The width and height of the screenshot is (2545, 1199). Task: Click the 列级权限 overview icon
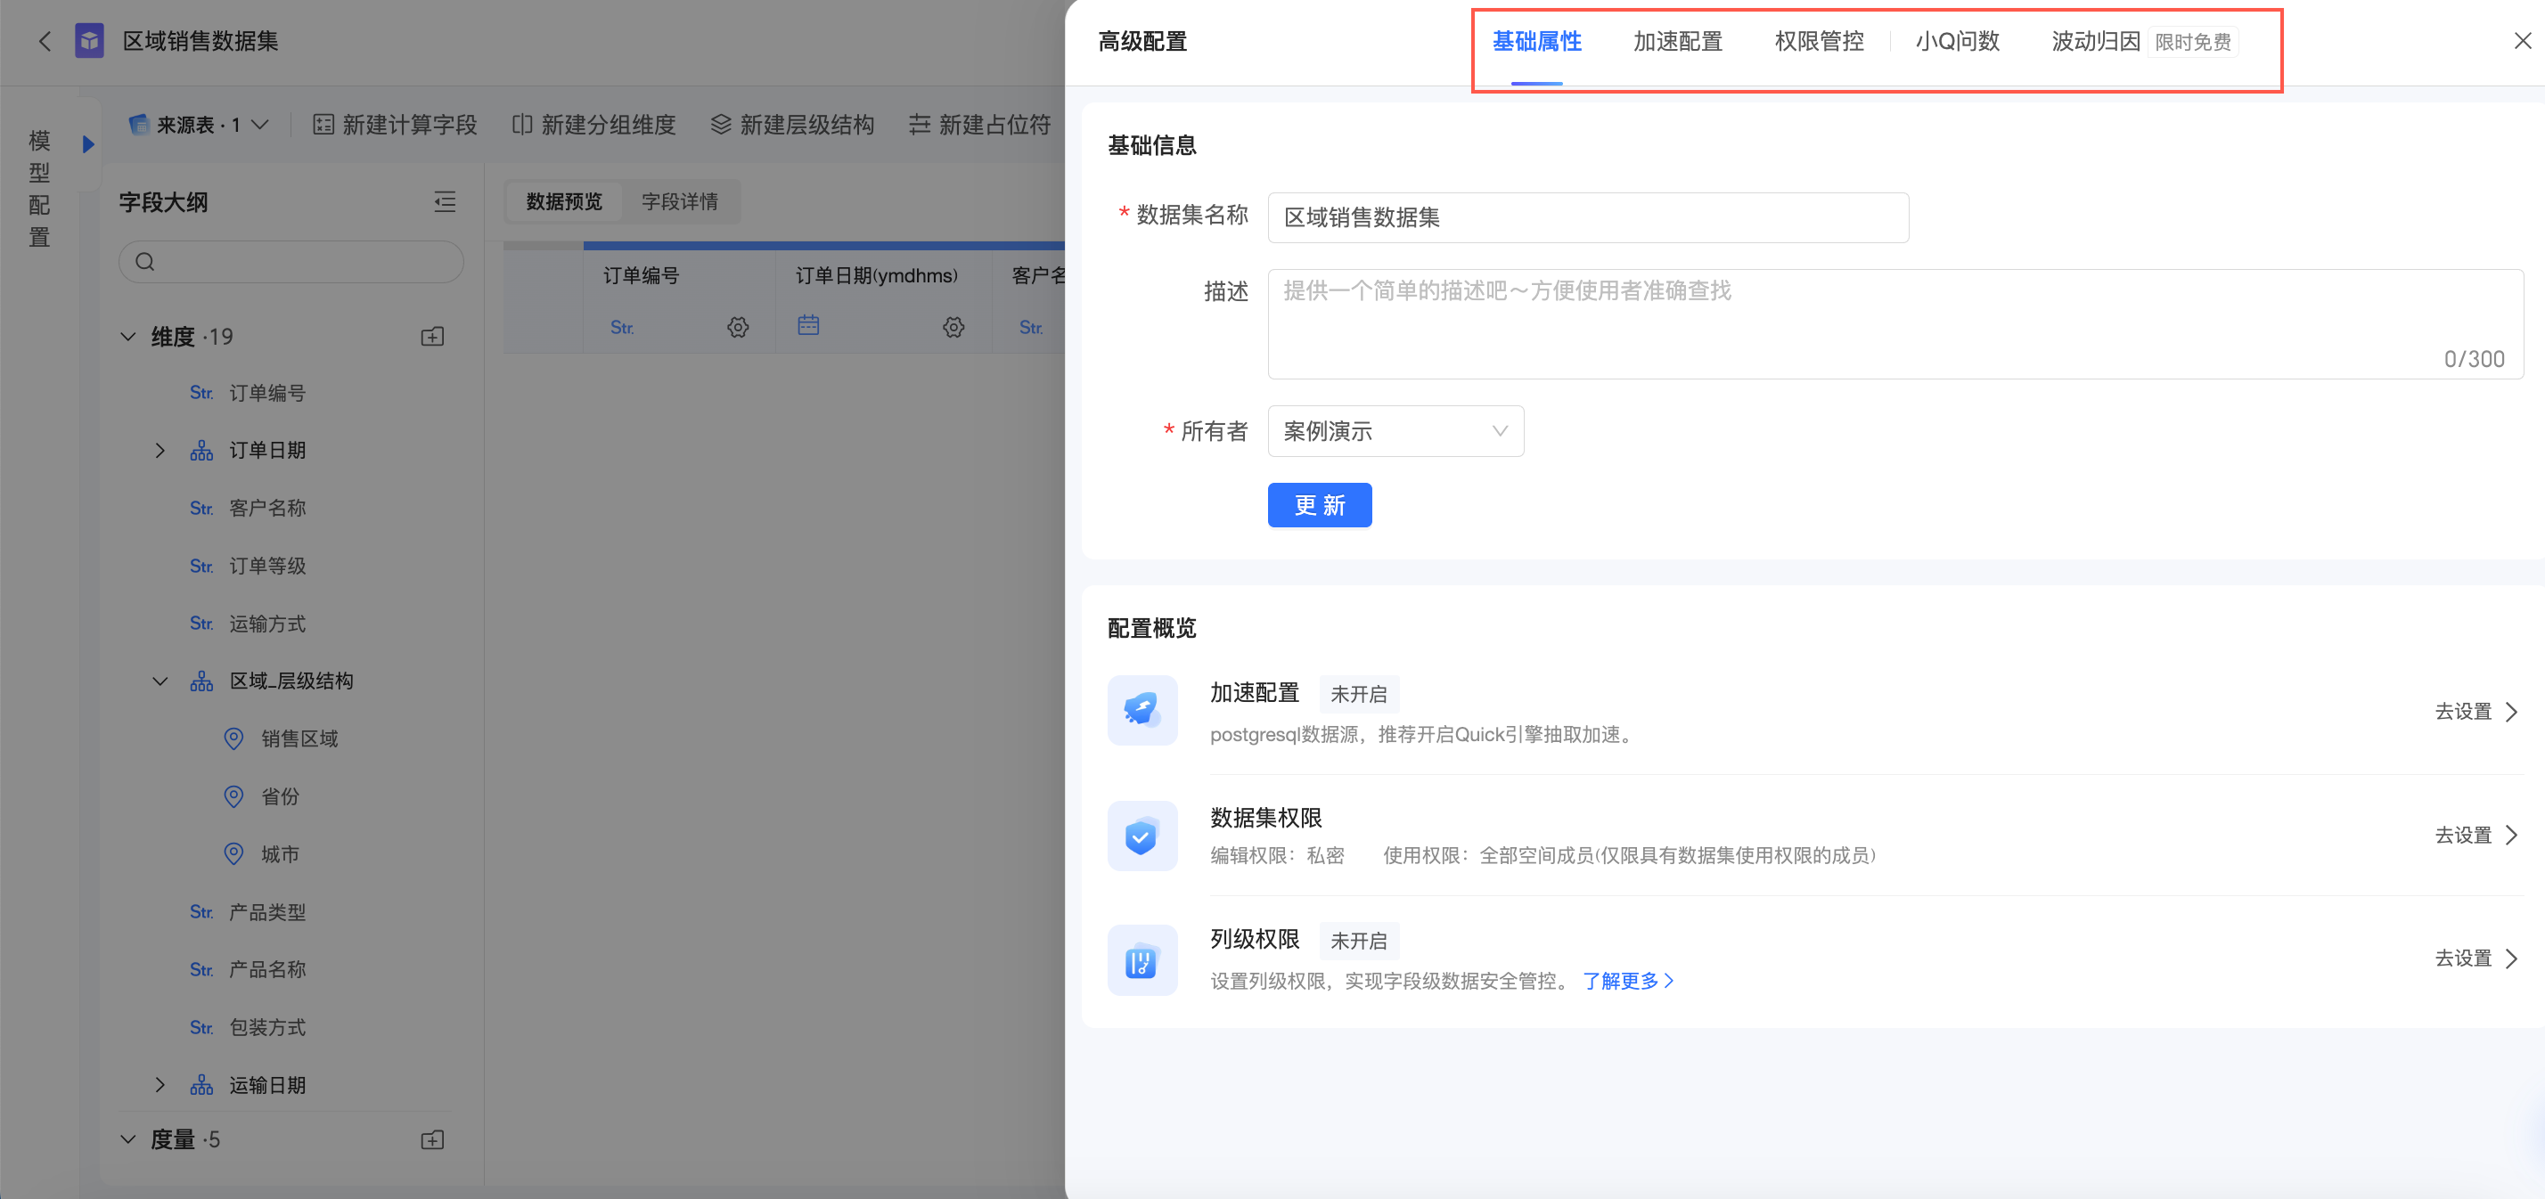1142,960
